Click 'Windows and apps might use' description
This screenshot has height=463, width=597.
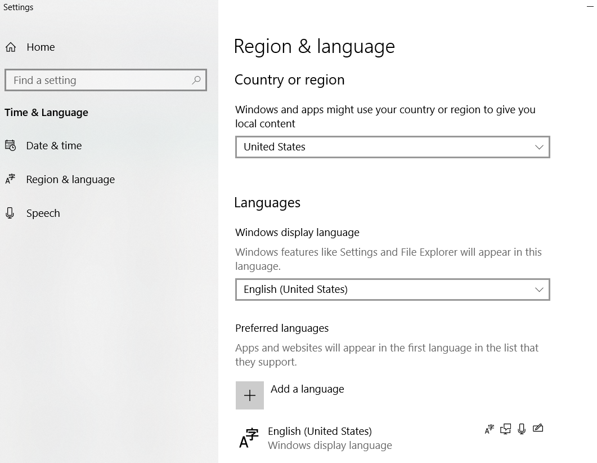point(385,117)
